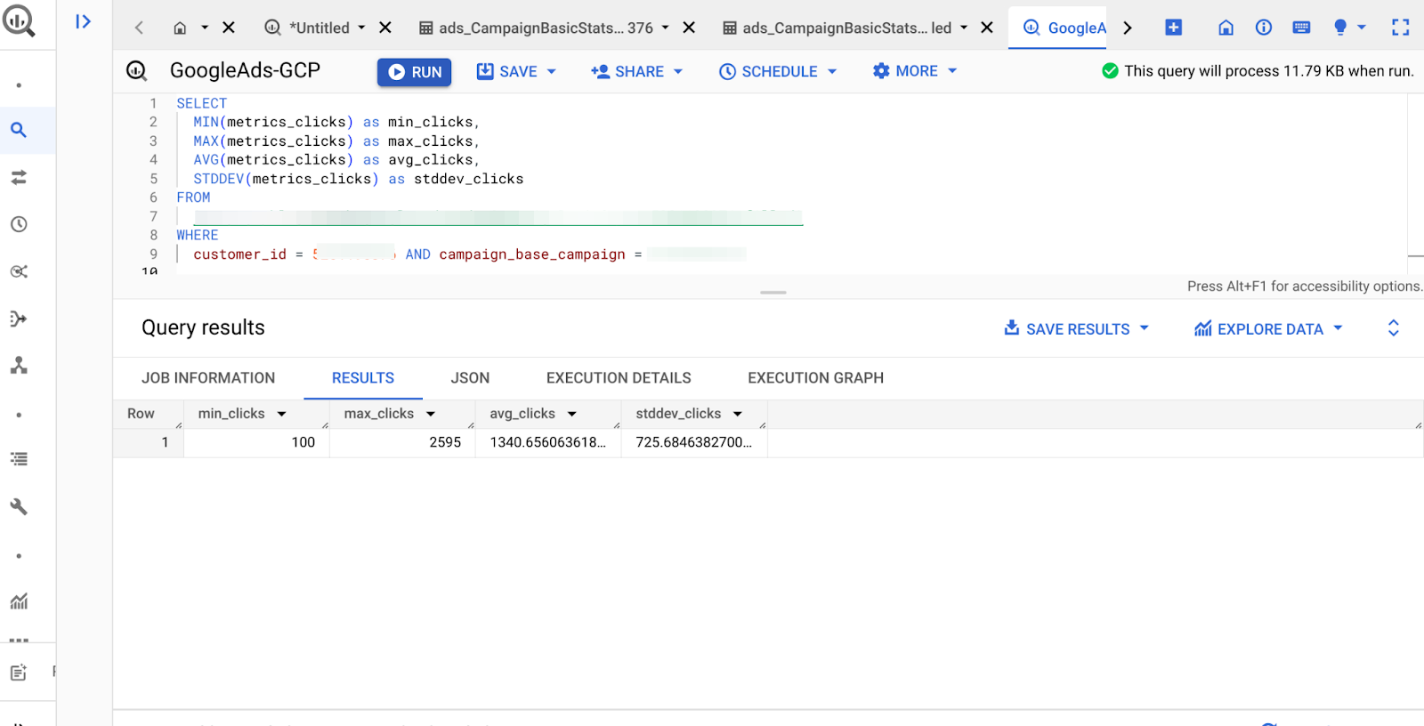The image size is (1424, 726).
Task: Switch to the EXECUTION DETAILS tab
Action: click(619, 378)
